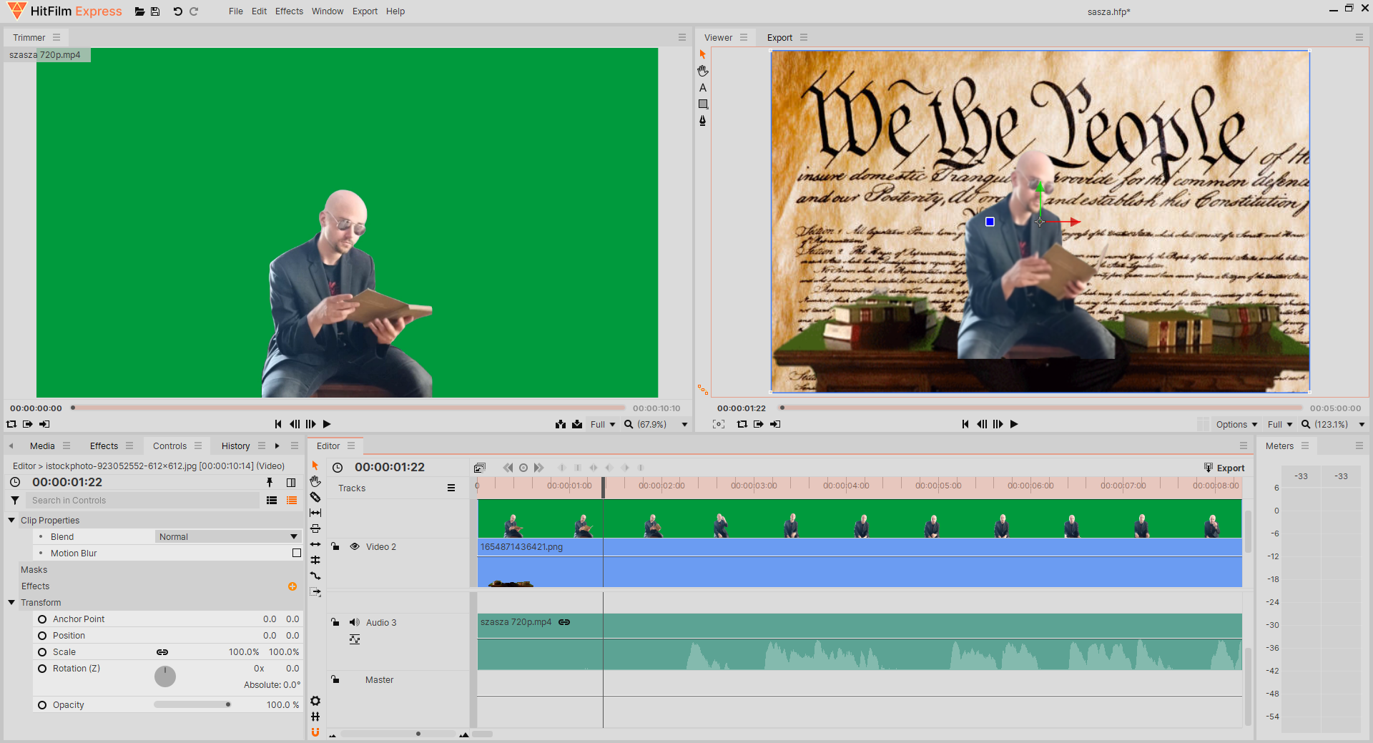Click Search in Controls field
The height and width of the screenshot is (743, 1373).
click(x=143, y=500)
